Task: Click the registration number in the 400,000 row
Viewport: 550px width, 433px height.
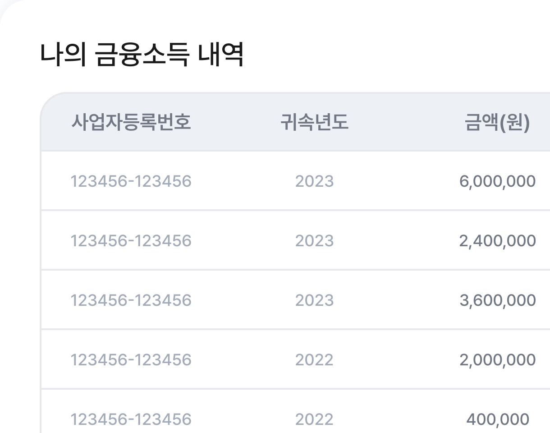Action: pos(131,419)
